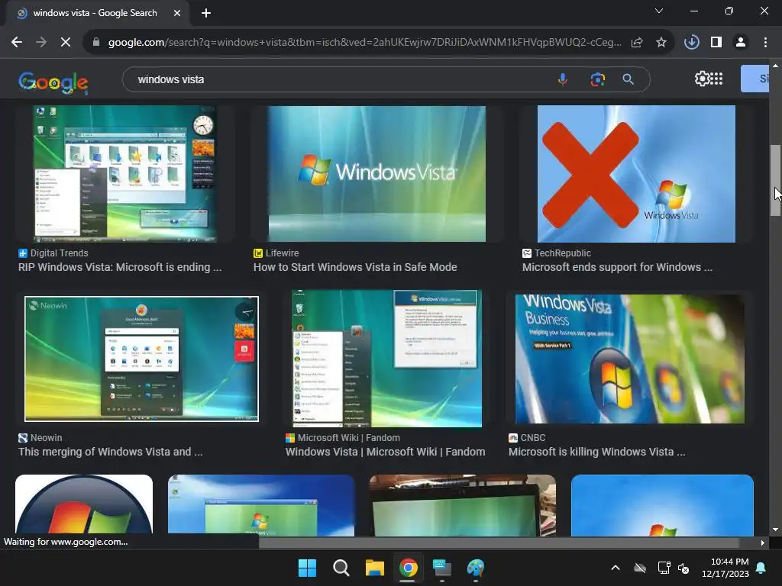782x586 pixels.
Task: Open the notifications bell icon
Action: point(761,568)
